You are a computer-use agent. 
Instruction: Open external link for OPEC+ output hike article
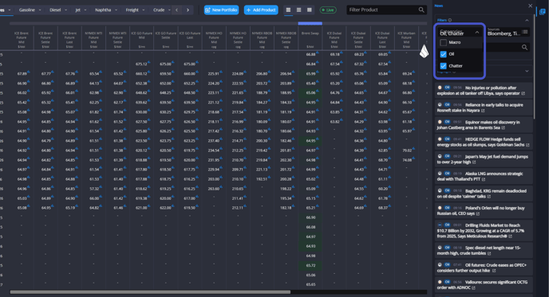(x=494, y=271)
